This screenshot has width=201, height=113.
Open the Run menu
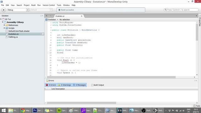[x=39, y=5]
